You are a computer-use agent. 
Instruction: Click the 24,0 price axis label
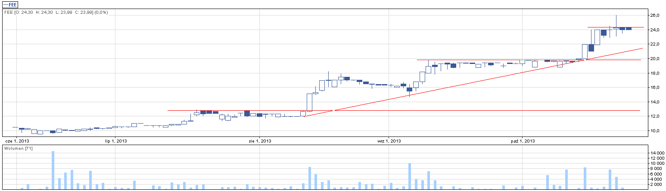click(x=655, y=30)
